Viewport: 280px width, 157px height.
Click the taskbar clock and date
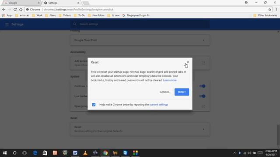(x=271, y=153)
